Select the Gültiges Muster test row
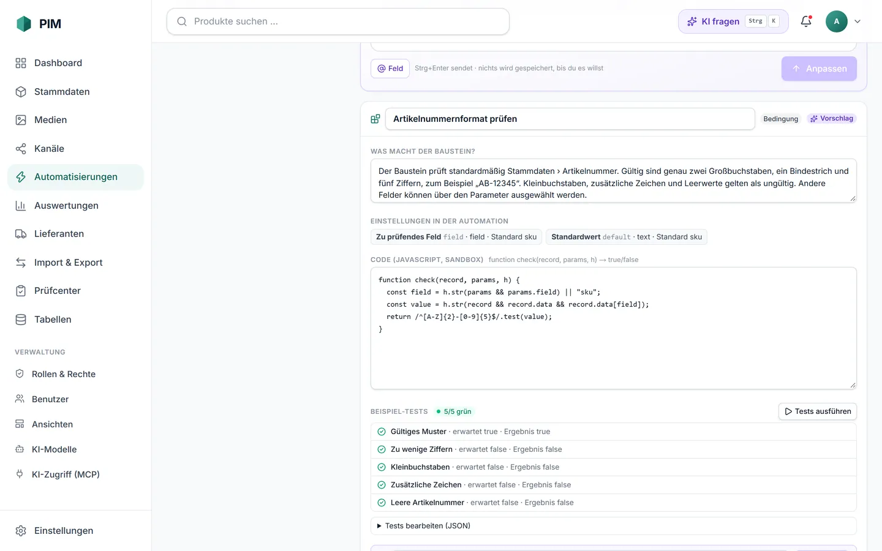The width and height of the screenshot is (882, 551). pyautogui.click(x=614, y=432)
